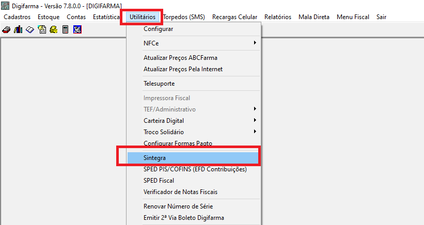This screenshot has width=424, height=225.
Task: Click the red card file box icon
Action: 7,29
